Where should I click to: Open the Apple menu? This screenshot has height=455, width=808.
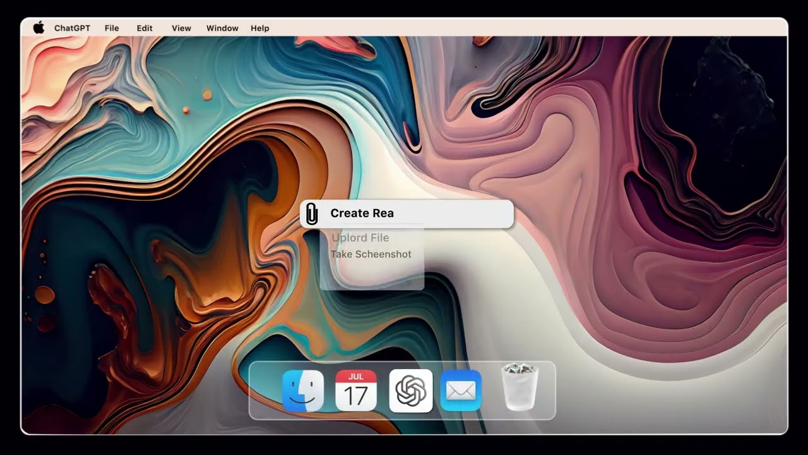point(39,28)
